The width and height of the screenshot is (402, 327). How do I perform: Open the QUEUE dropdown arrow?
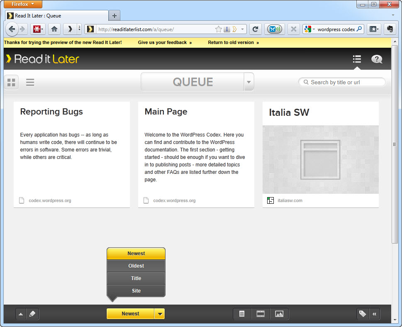(x=249, y=82)
